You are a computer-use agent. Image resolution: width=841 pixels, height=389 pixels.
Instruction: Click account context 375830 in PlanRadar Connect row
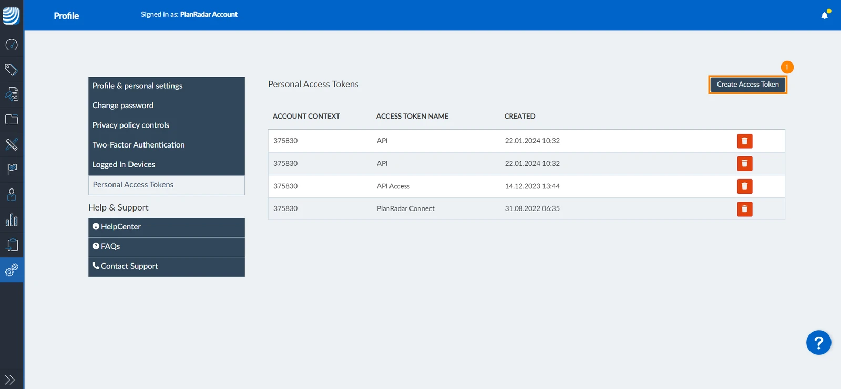tap(285, 209)
